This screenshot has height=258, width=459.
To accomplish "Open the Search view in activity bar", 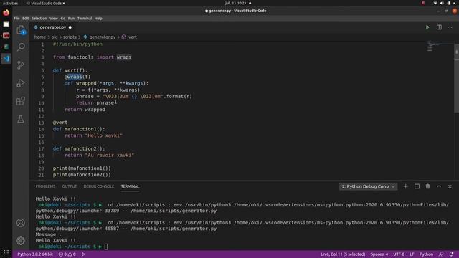I will (21, 47).
